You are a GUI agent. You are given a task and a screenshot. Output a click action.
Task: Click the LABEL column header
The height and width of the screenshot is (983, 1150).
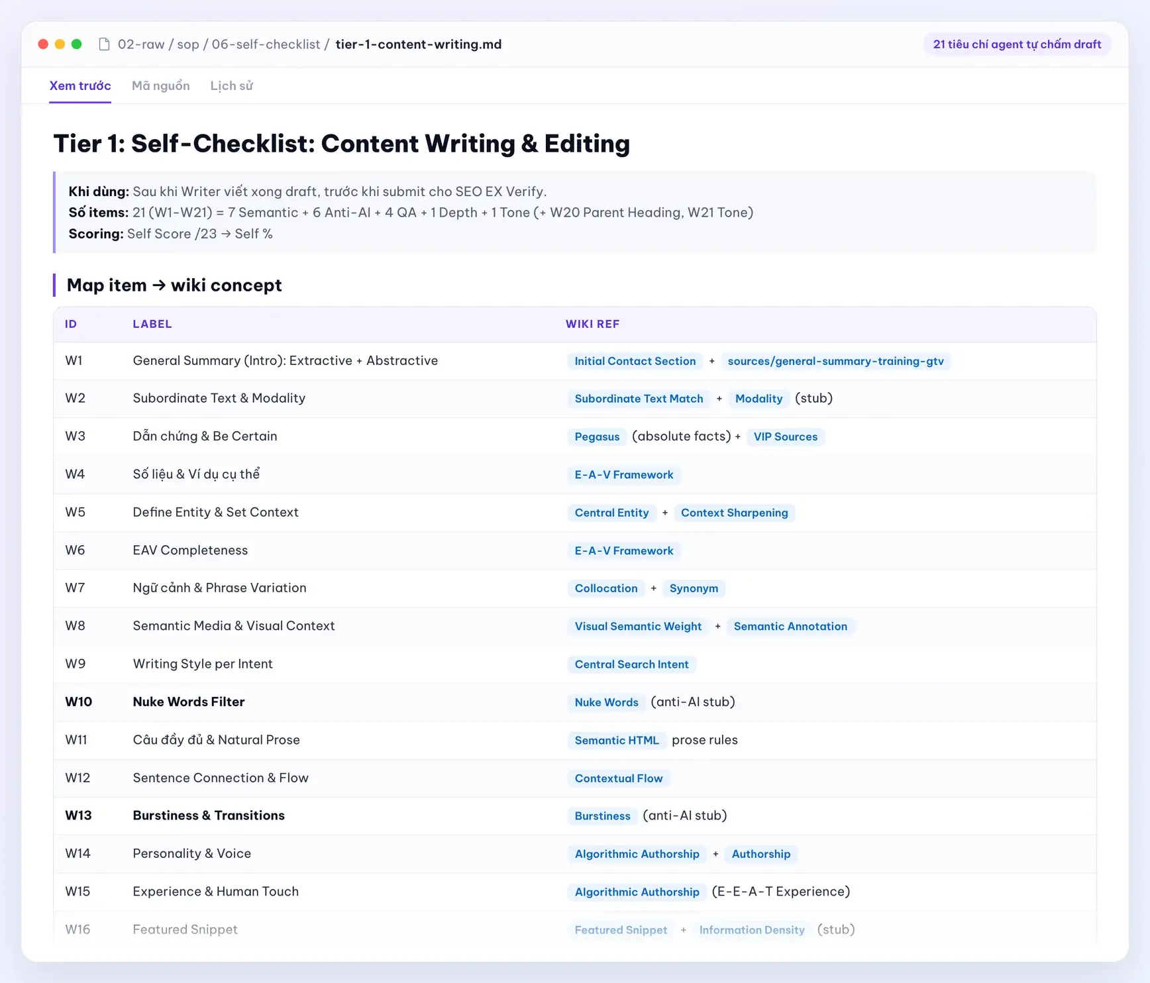[152, 324]
